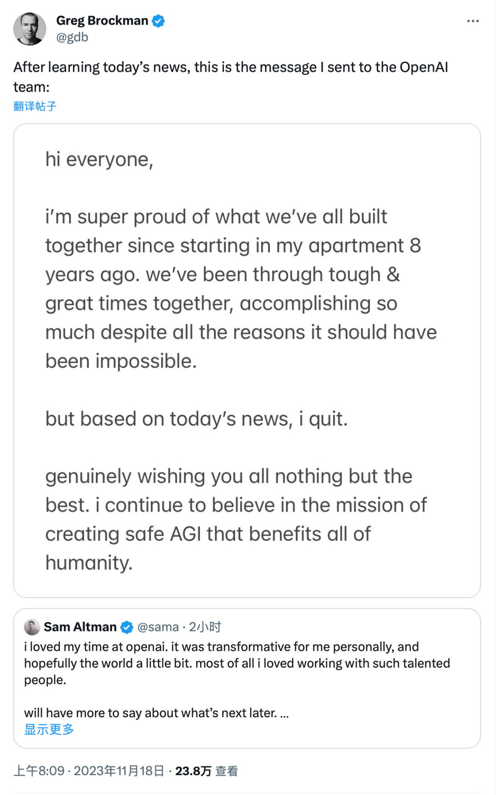500x795 pixels.
Task: Open Sam Altman's small profile avatar
Action: [32, 627]
